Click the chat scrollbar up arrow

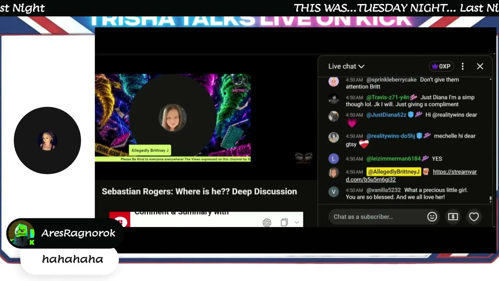point(490,80)
